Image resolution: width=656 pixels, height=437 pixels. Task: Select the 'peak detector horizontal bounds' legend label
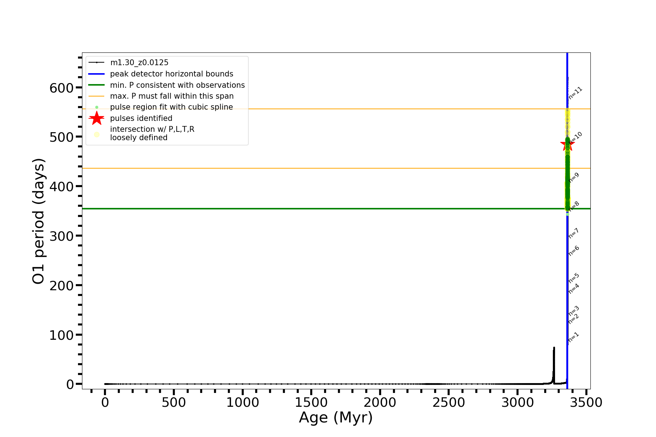click(171, 74)
